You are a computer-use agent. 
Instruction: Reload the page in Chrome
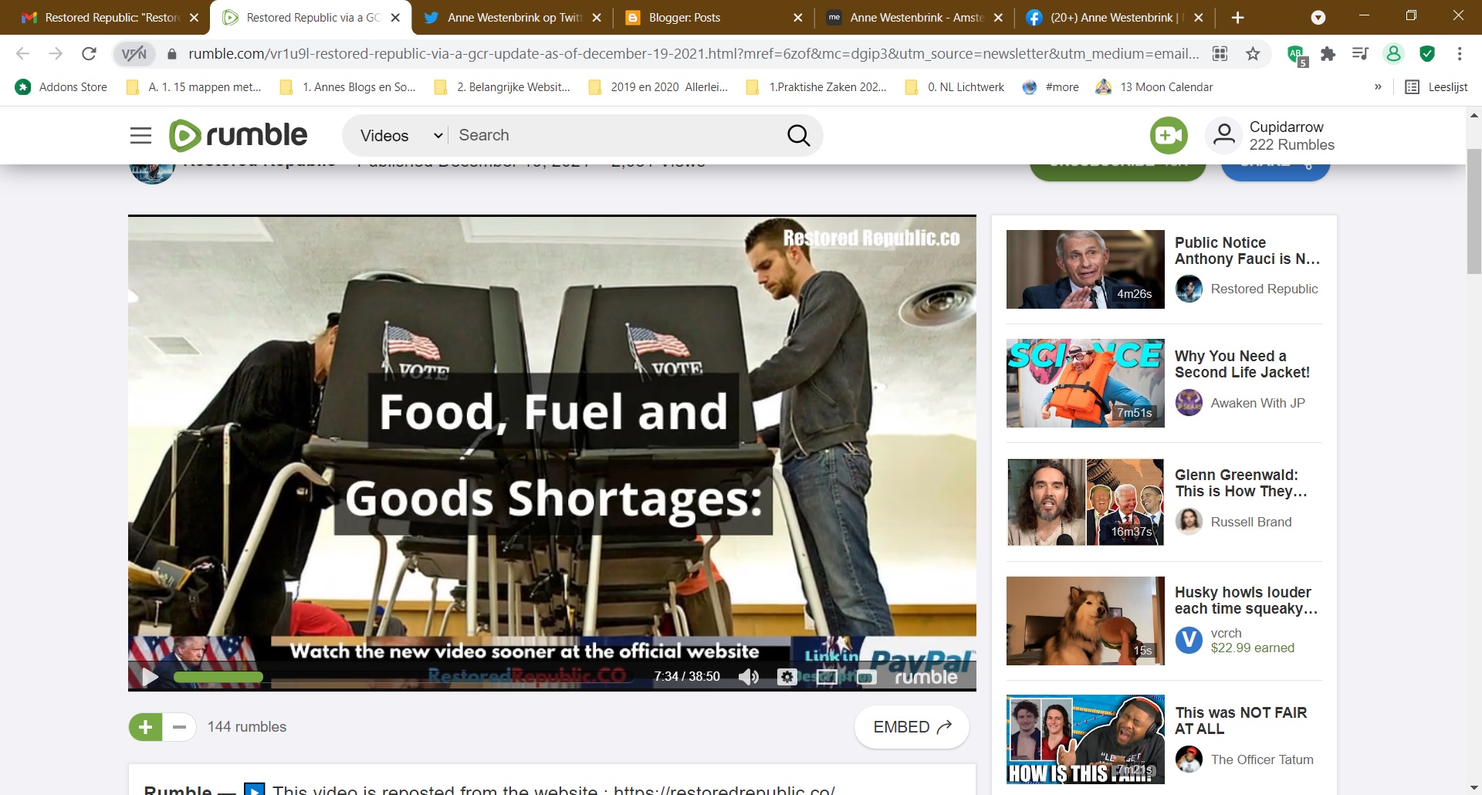[x=89, y=53]
